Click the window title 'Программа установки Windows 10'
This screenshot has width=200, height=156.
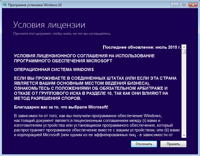tap(35, 5)
